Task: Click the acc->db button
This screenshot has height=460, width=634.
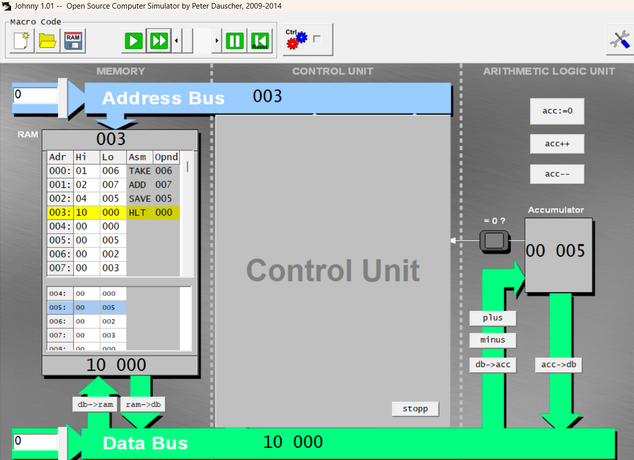Action: point(559,365)
